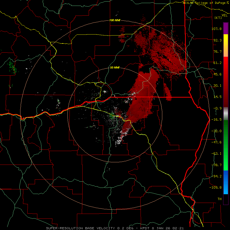Click the -0.9 legend value
Viewport: 230px width, 230px height.
217,108
